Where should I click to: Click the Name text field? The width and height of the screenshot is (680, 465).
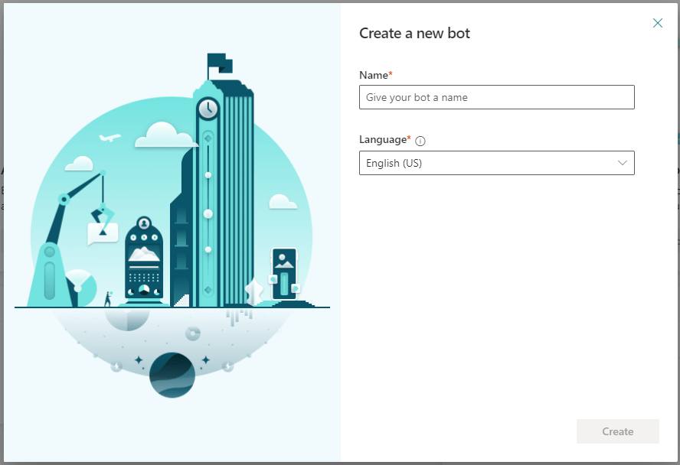click(x=496, y=97)
